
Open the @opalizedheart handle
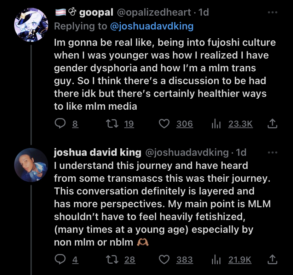pos(156,12)
